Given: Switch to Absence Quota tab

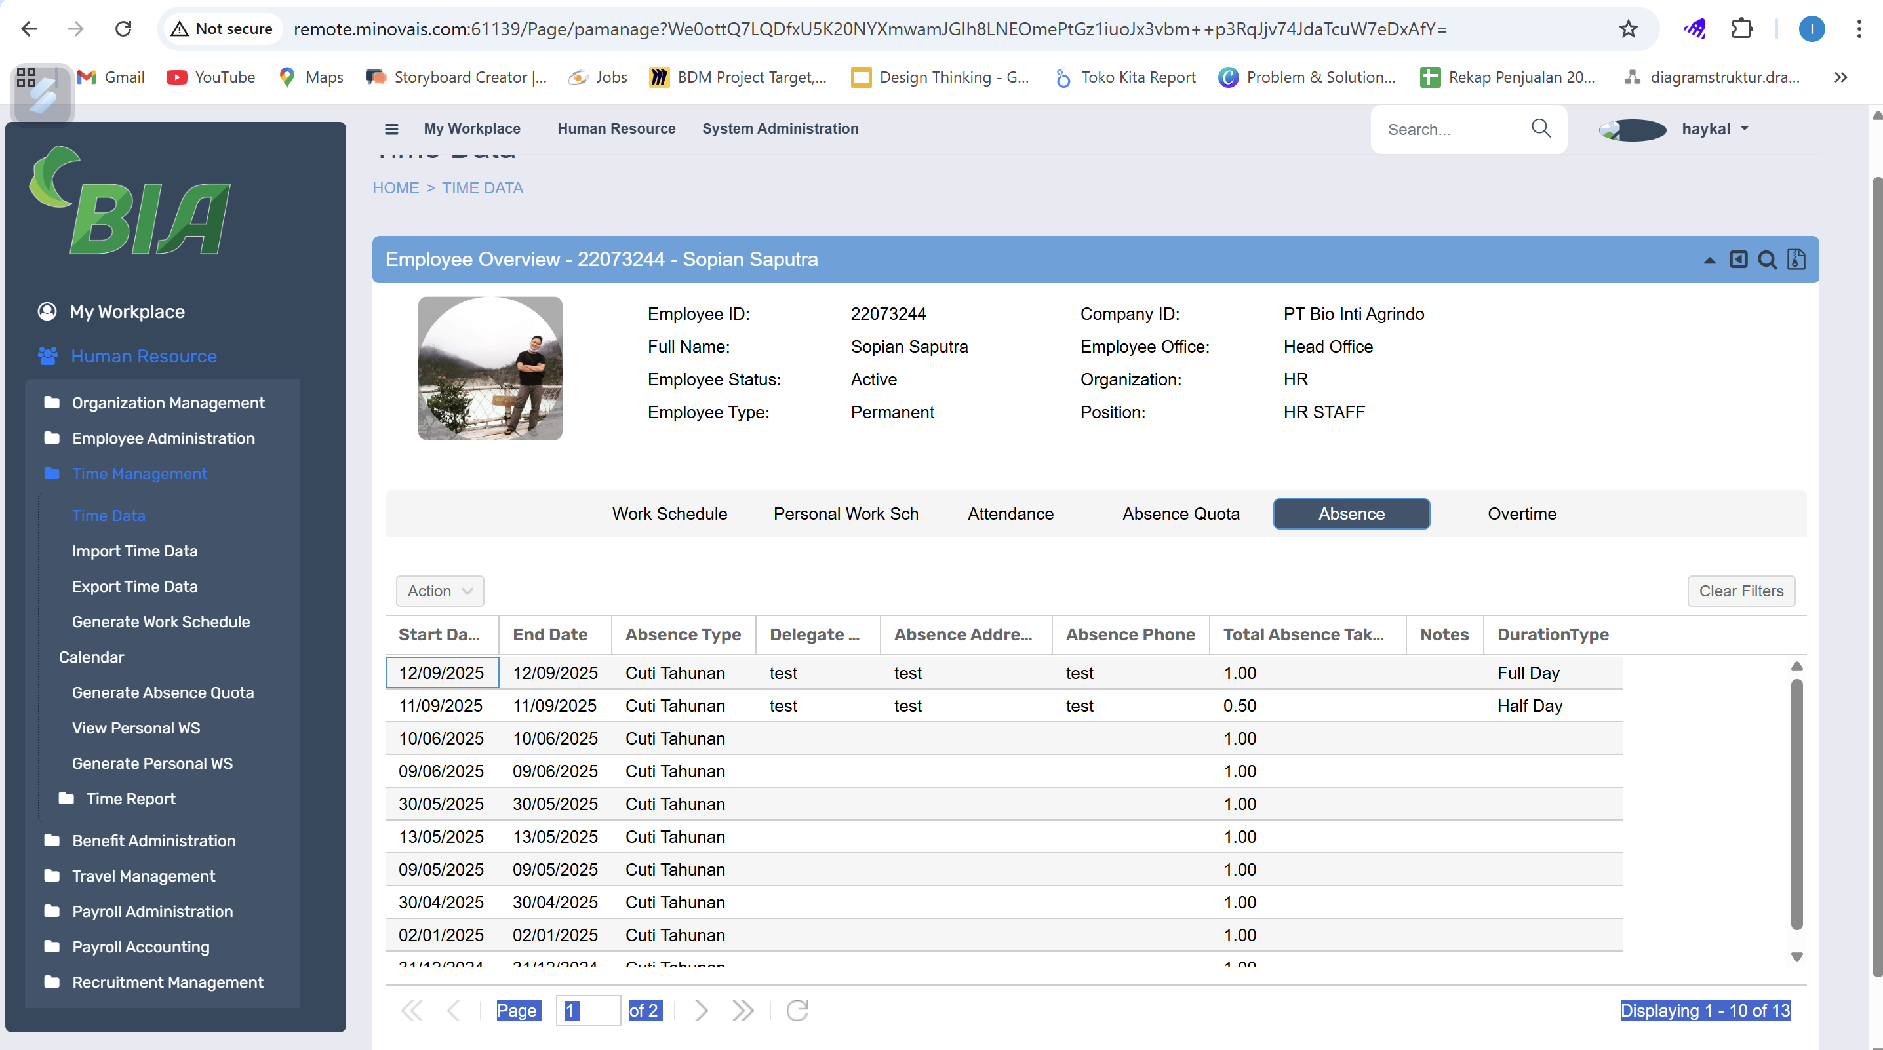Looking at the screenshot, I should pos(1181,514).
